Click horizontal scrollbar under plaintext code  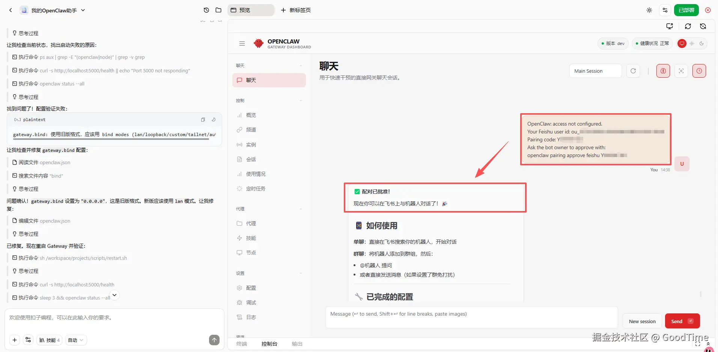(111, 139)
